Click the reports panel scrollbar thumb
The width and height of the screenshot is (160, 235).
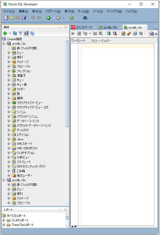(67, 218)
